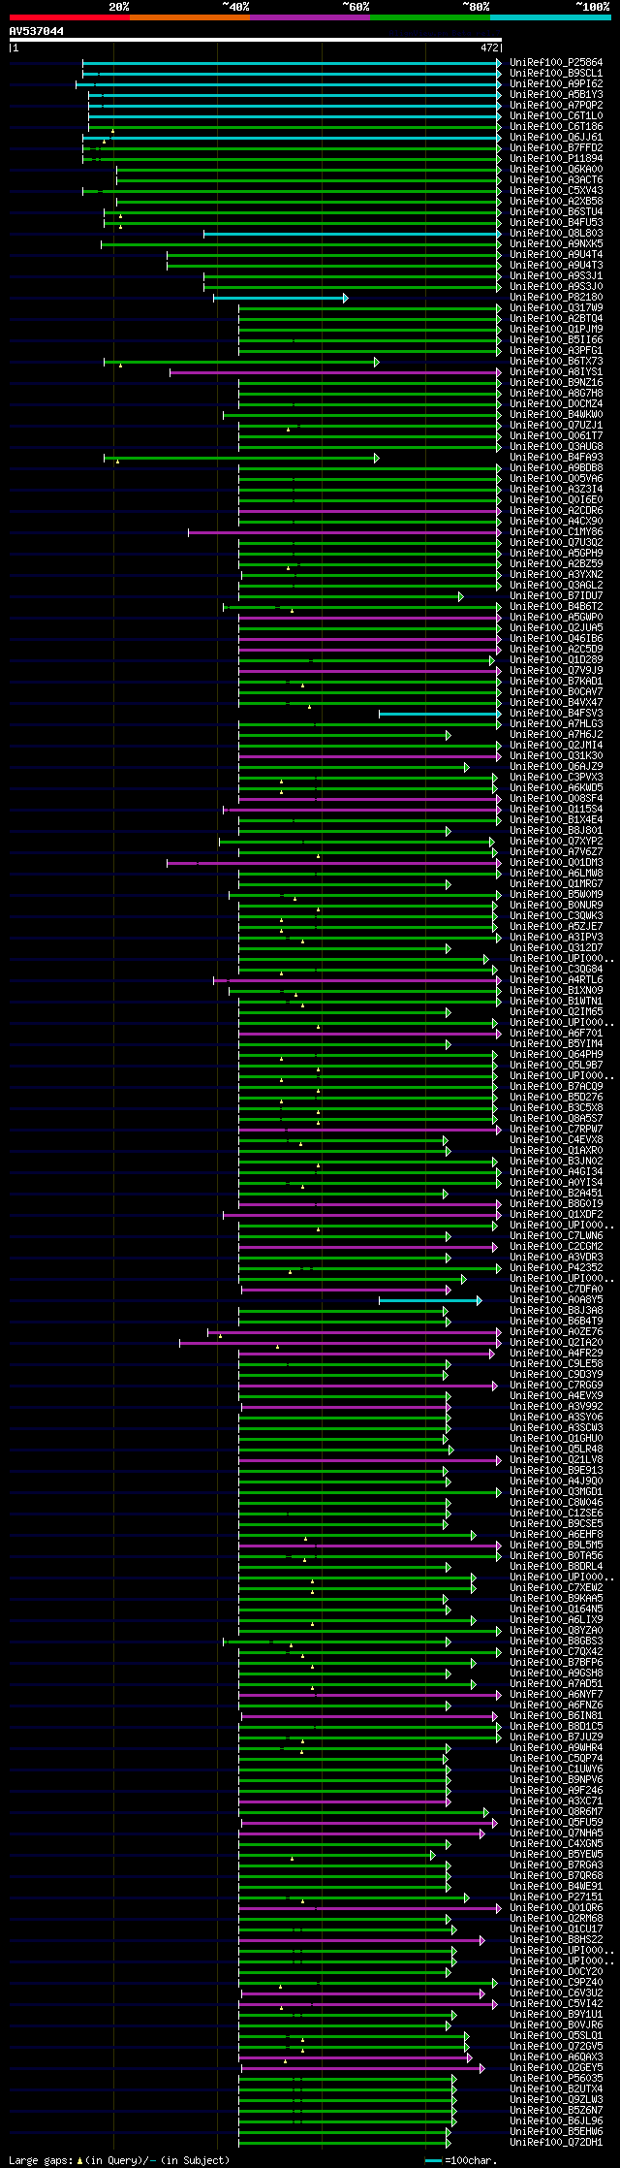
Task: Select the UniRef100_P11894 label
Action: pos(556,159)
